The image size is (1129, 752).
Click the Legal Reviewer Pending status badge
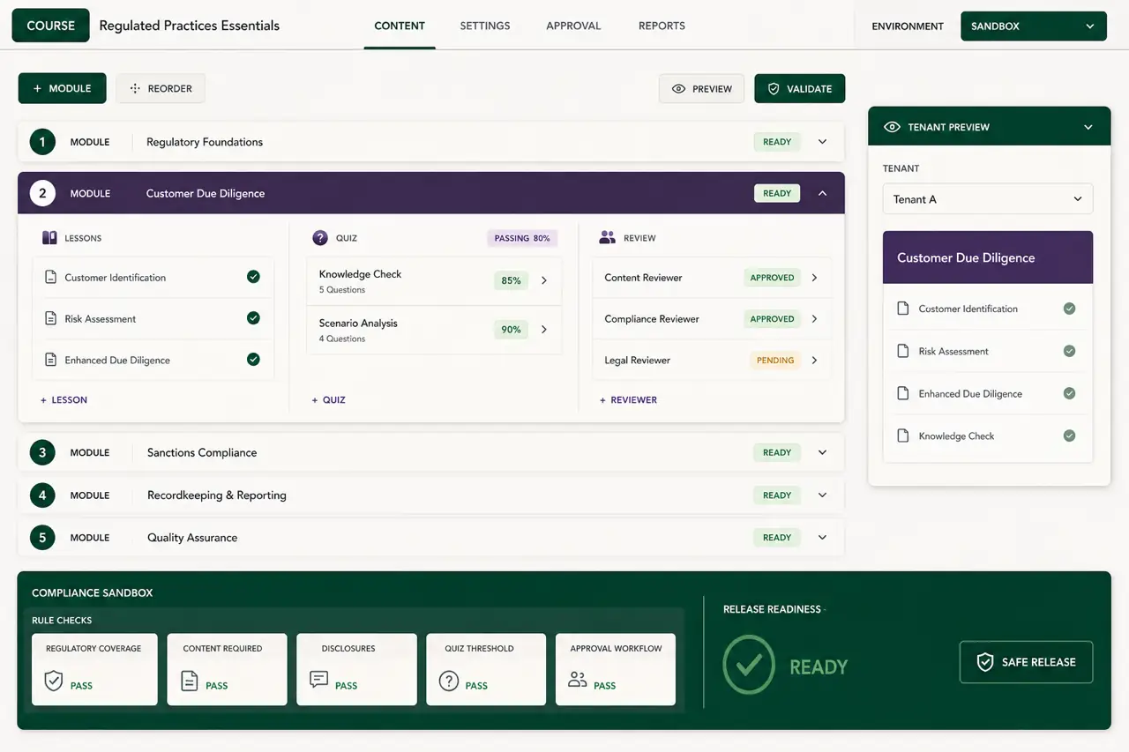point(775,360)
